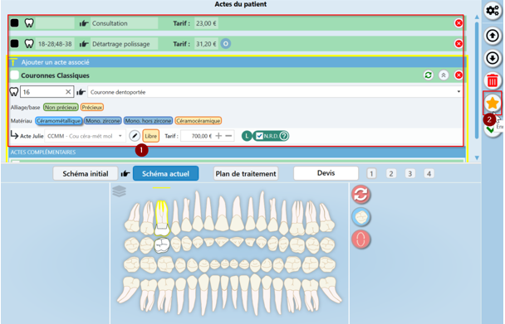Edit Acte Julie with pencil icon
Screen dimensions: 505x324
pos(135,136)
